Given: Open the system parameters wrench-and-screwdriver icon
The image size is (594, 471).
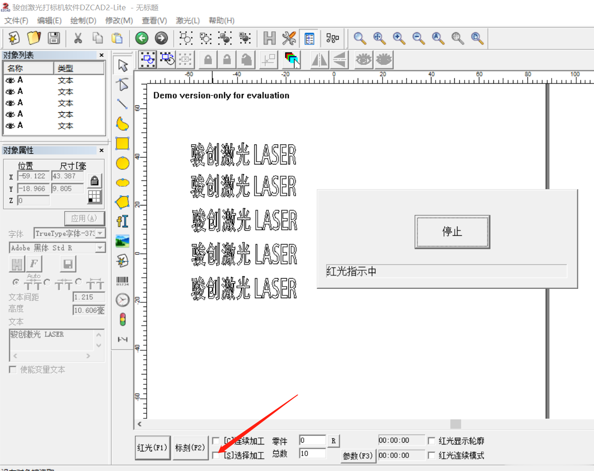Looking at the screenshot, I should [289, 38].
